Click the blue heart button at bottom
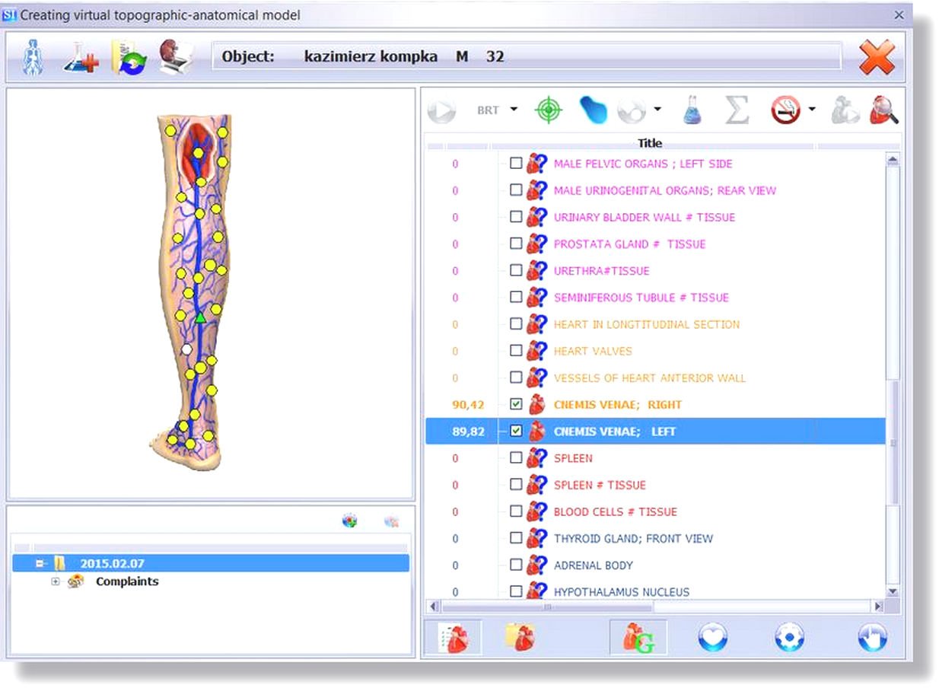This screenshot has height=688, width=939. pos(712,638)
